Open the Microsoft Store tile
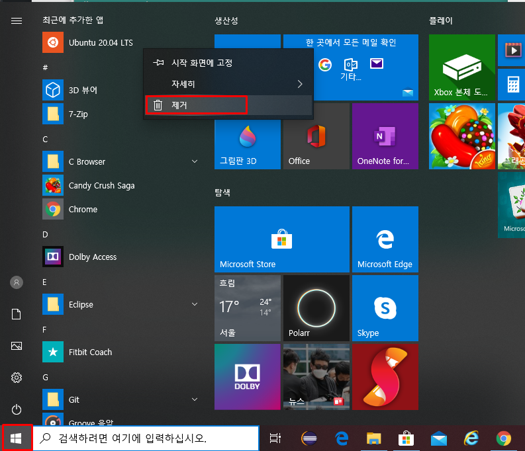Image resolution: width=525 pixels, height=451 pixels. click(282, 239)
